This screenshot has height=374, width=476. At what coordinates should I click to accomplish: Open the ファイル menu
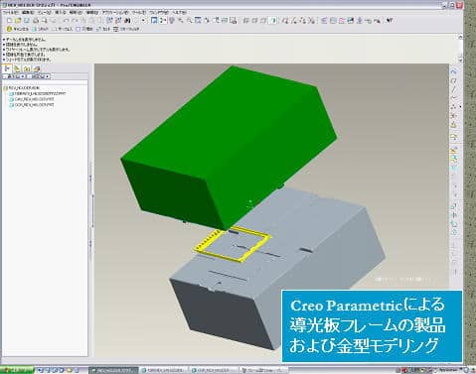9,12
